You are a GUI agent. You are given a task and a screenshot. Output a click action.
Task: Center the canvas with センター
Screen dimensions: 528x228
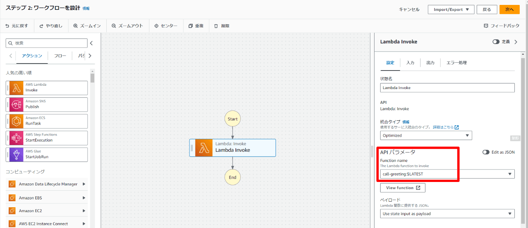(x=166, y=26)
